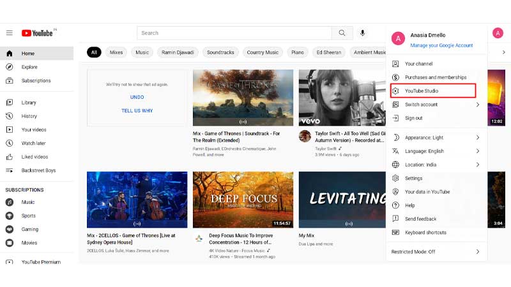Click the Watch later clock icon
Image resolution: width=511 pixels, height=287 pixels.
10,143
